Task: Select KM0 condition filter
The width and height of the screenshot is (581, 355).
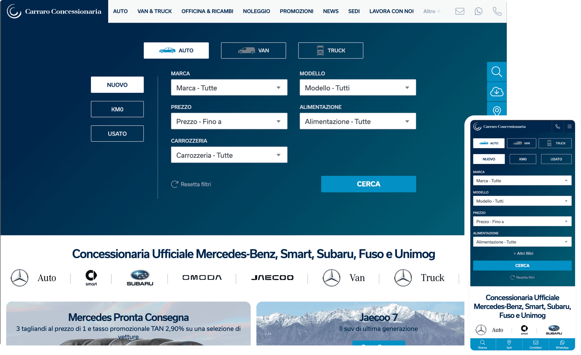Action: pos(117,109)
